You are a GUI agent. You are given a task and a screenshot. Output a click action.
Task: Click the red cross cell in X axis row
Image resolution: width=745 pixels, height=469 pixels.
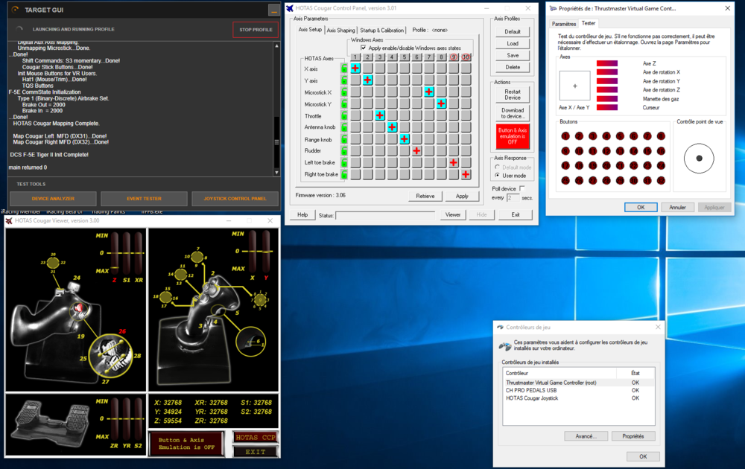(355, 68)
